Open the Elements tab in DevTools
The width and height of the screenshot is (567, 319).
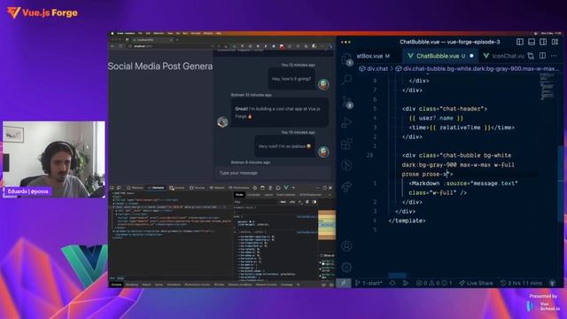coord(156,188)
